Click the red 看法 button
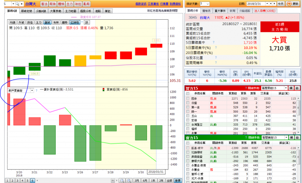 click(x=44, y=4)
